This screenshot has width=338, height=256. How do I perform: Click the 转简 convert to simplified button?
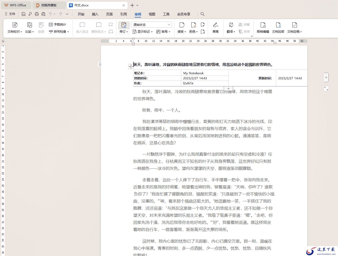[x=244, y=32]
